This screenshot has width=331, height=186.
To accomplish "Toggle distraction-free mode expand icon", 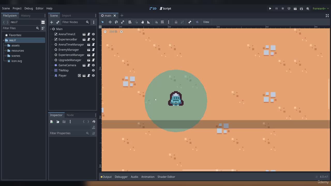I will click(x=327, y=16).
